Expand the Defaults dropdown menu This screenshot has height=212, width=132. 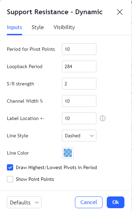pyautogui.click(x=24, y=202)
